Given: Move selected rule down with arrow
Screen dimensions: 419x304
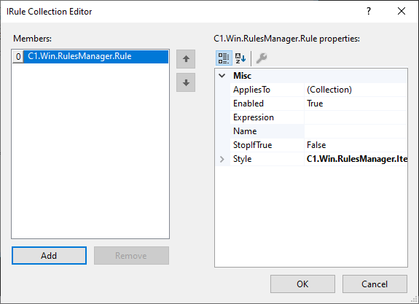Looking at the screenshot, I should (186, 82).
